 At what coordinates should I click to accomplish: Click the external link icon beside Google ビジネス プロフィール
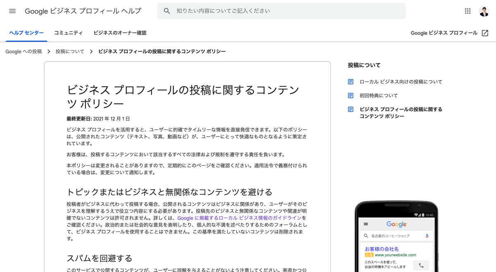click(485, 33)
